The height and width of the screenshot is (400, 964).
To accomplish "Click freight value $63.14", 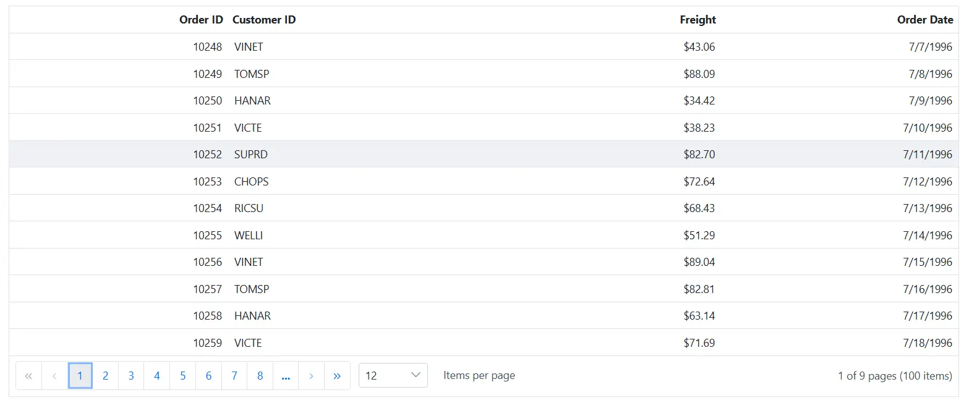I will [x=699, y=316].
